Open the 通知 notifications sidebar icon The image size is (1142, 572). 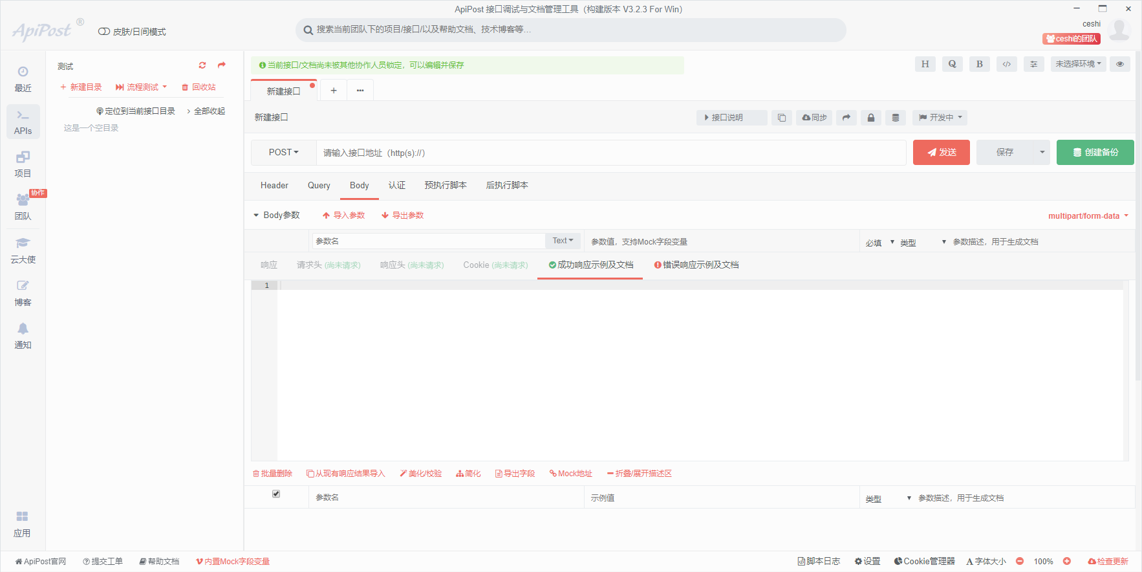tap(23, 336)
